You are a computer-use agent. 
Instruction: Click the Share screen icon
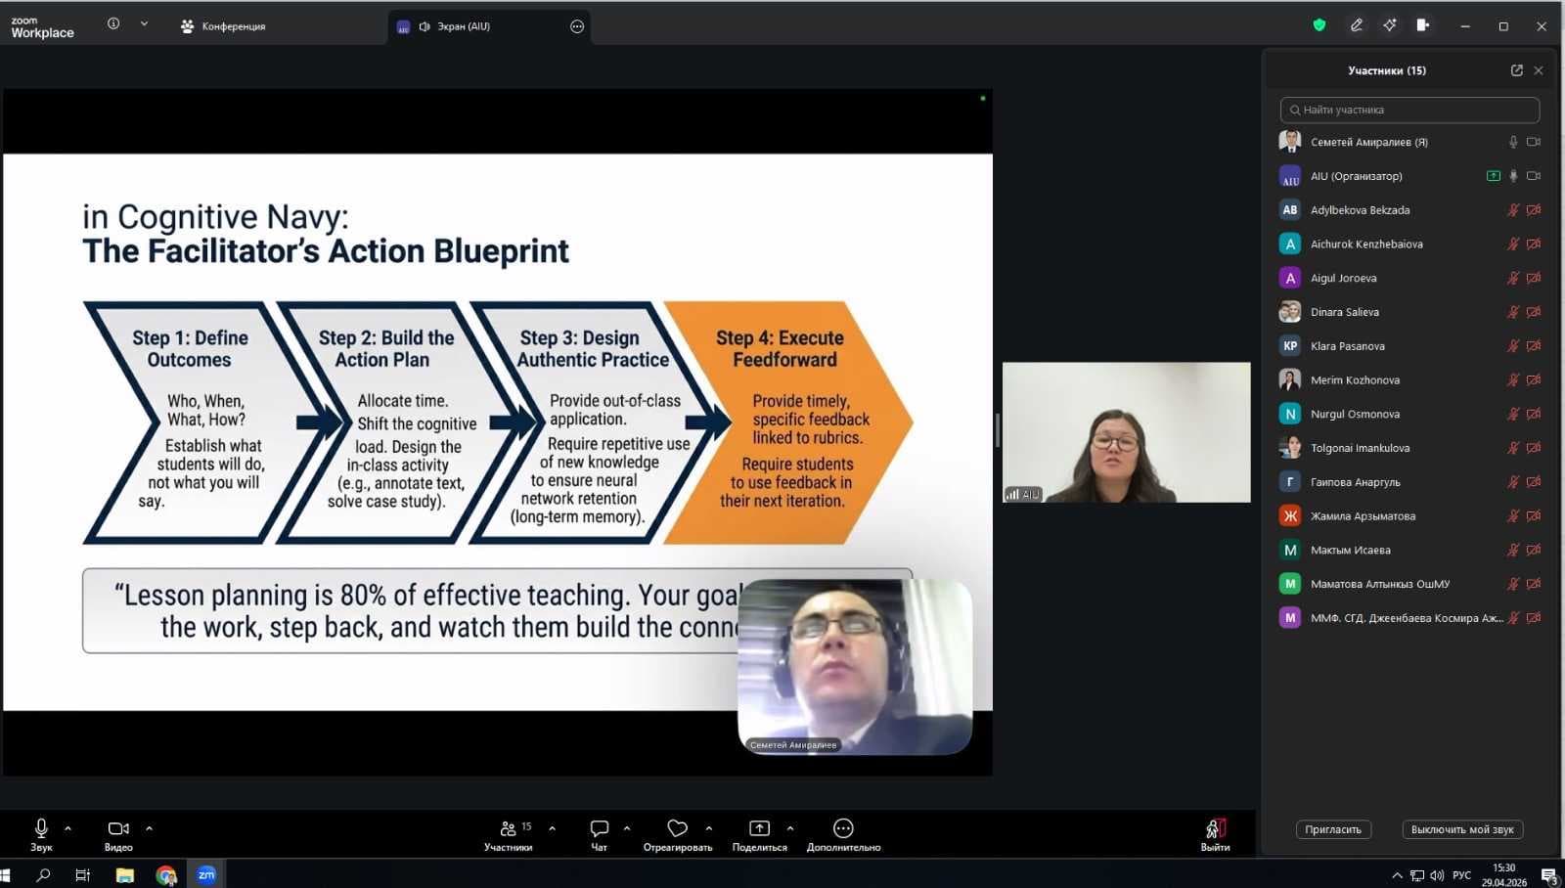click(x=759, y=829)
